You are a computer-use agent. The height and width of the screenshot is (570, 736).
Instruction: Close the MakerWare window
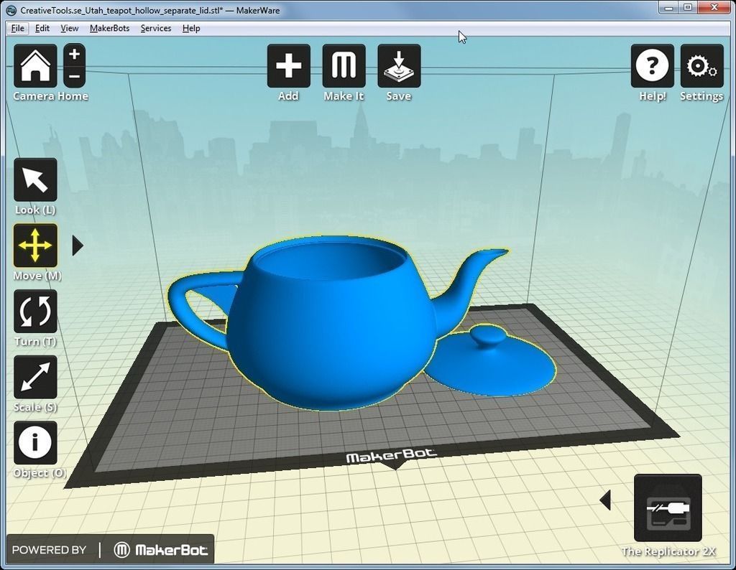(714, 7)
